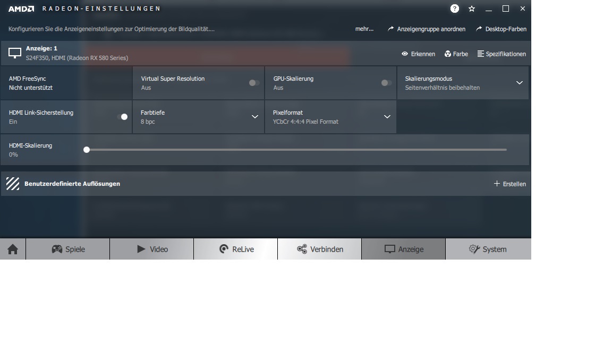
Task: Disable HDMI Link-Sicherstellung toggle
Action: click(122, 117)
